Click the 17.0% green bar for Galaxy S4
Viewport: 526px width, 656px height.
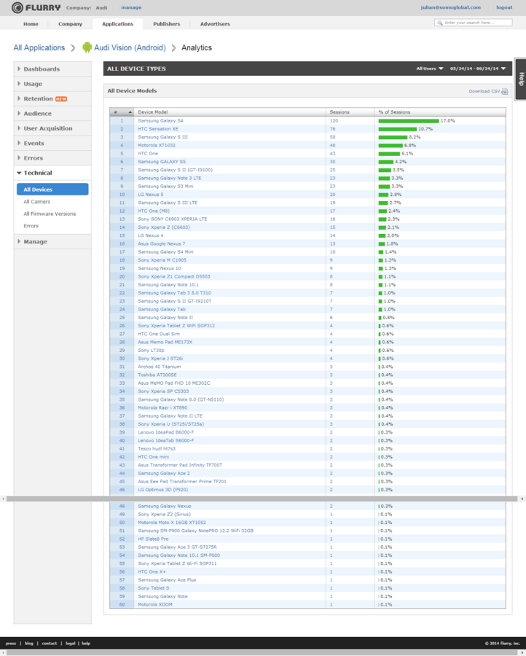[409, 121]
